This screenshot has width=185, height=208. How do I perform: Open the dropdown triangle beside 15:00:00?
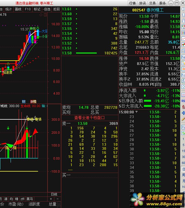click(x=136, y=112)
